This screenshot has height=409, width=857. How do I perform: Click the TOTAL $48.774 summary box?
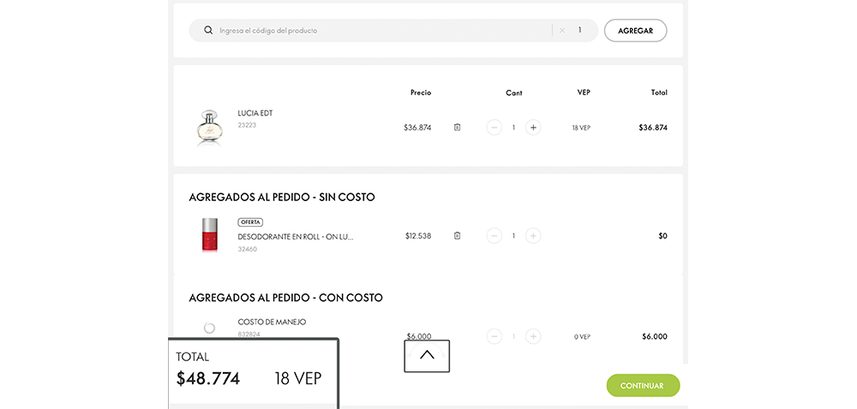(x=253, y=373)
